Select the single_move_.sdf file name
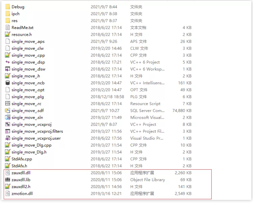253x203 pixels. pos(28,110)
